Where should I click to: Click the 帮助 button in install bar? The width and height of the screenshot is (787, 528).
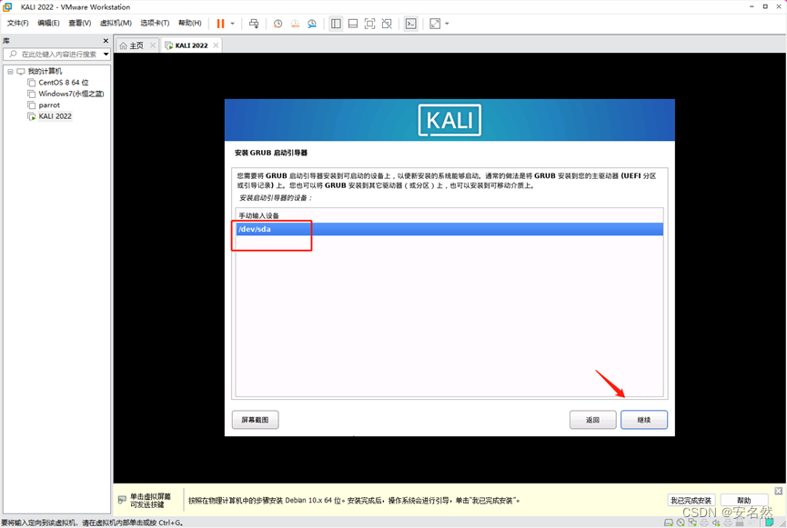click(744, 500)
